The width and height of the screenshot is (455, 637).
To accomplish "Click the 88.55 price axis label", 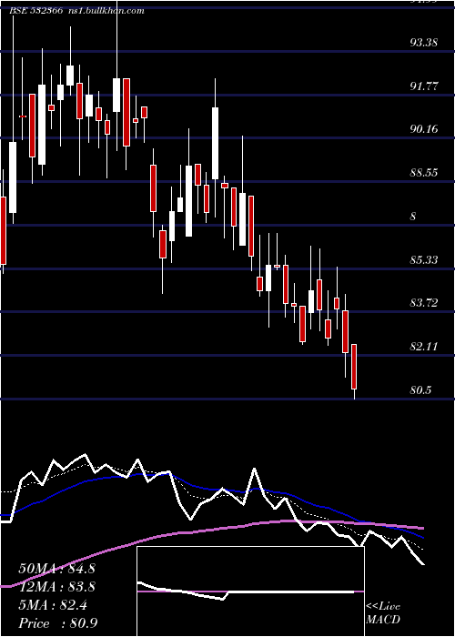I will click(x=424, y=173).
